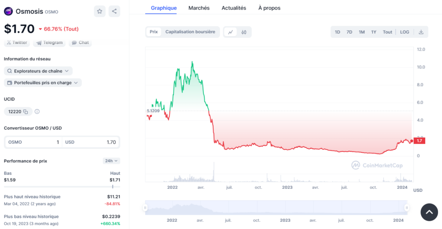Select the Prix chart toggle
This screenshot has width=442, height=229.
(154, 32)
